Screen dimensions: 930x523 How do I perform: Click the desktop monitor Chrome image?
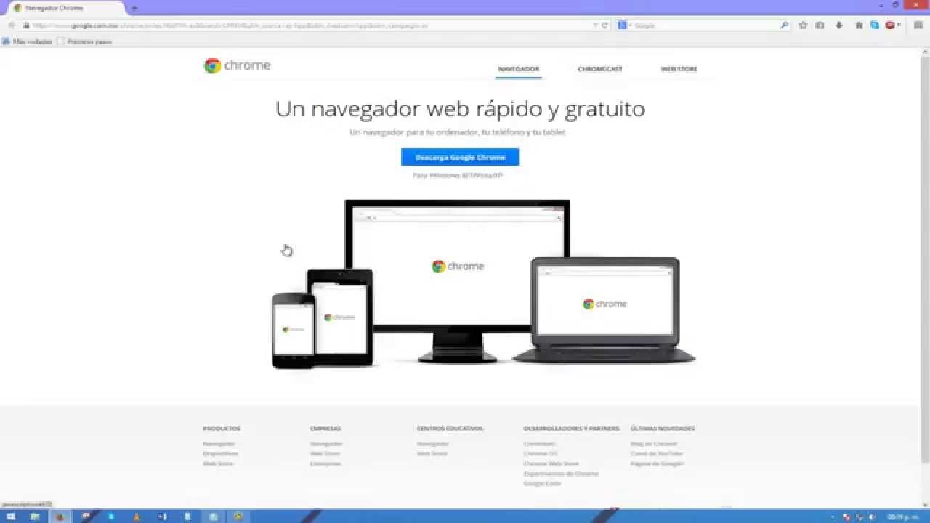pyautogui.click(x=457, y=281)
